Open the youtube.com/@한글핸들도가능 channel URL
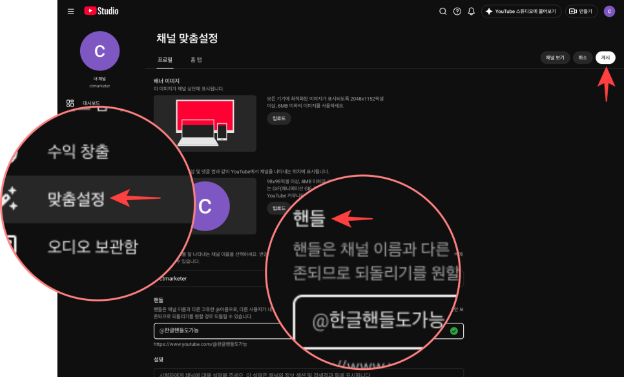 pyautogui.click(x=200, y=344)
